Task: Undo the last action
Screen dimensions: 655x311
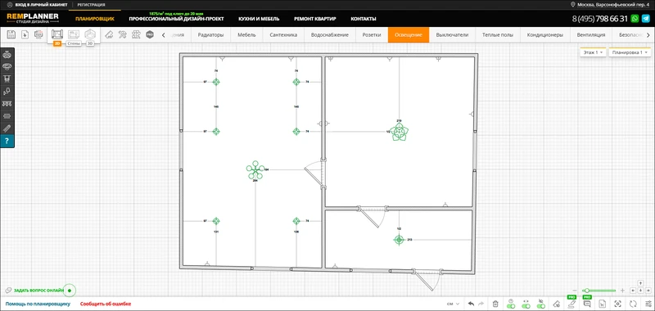Action: [x=472, y=304]
